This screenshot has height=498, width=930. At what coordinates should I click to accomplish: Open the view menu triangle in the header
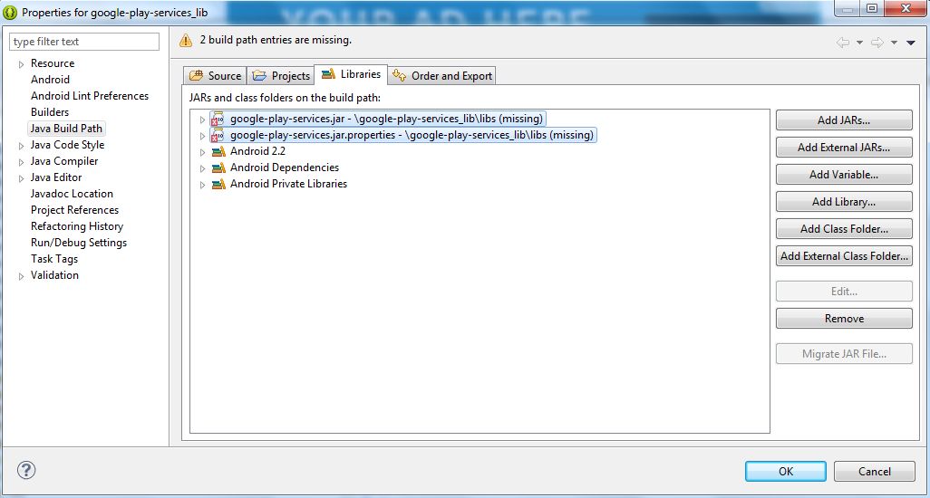[910, 43]
